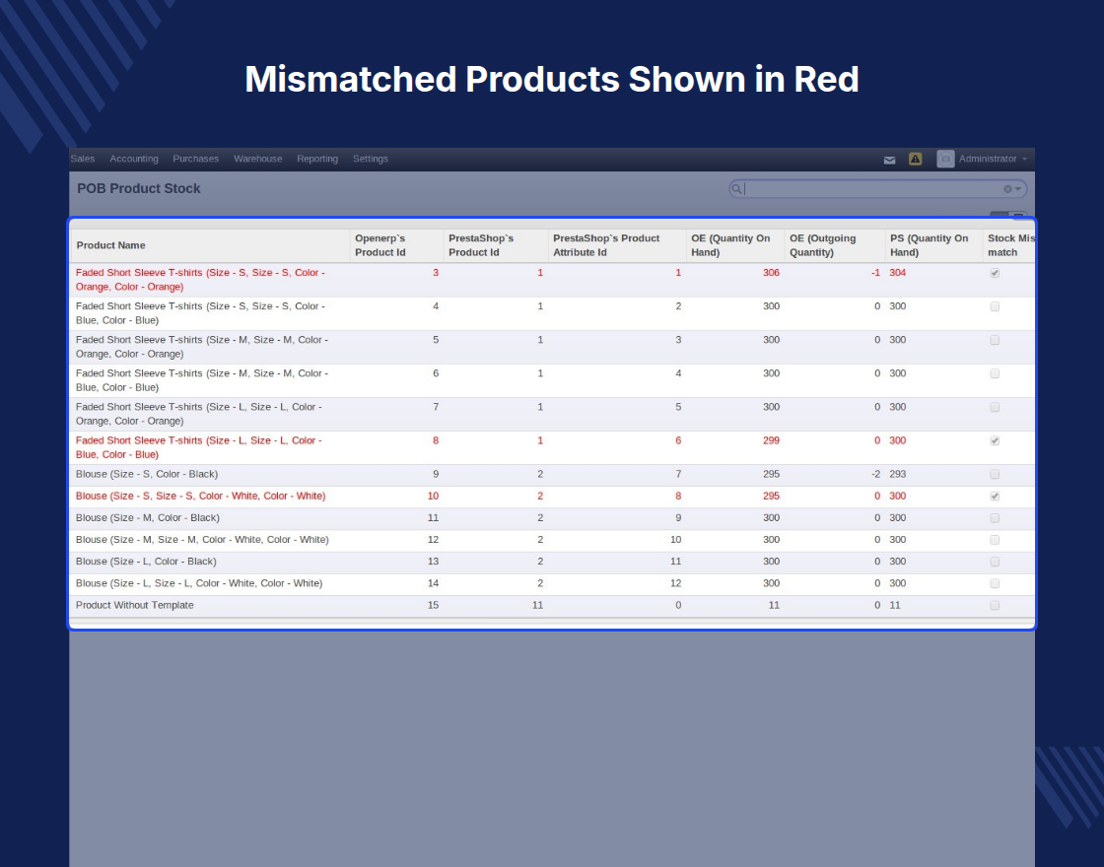Click the outgoing quantity value -2
Image resolution: width=1104 pixels, height=867 pixels.
pyautogui.click(x=875, y=474)
